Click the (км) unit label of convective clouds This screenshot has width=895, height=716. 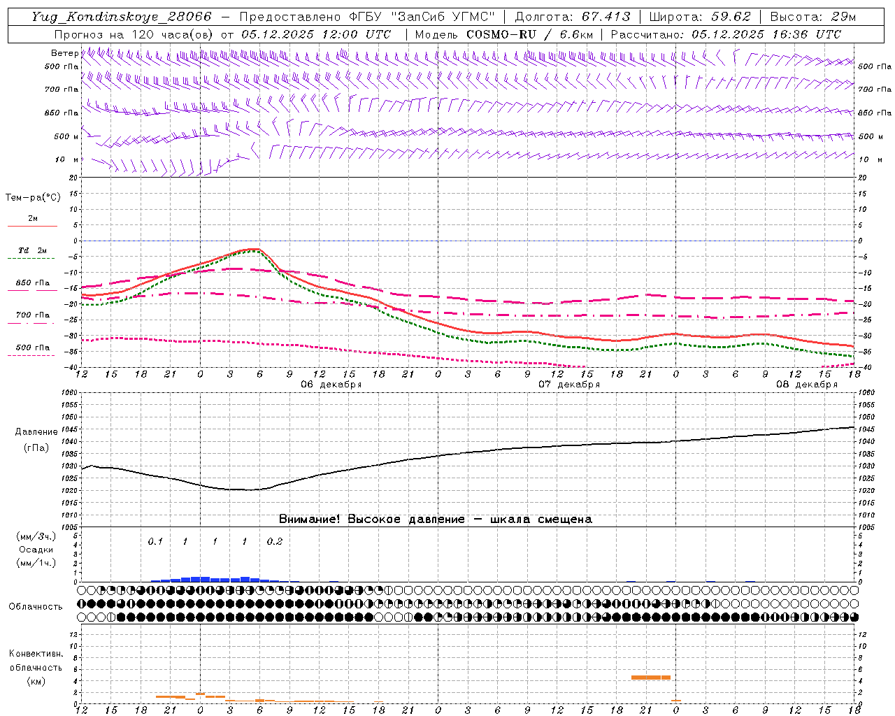[x=36, y=681]
